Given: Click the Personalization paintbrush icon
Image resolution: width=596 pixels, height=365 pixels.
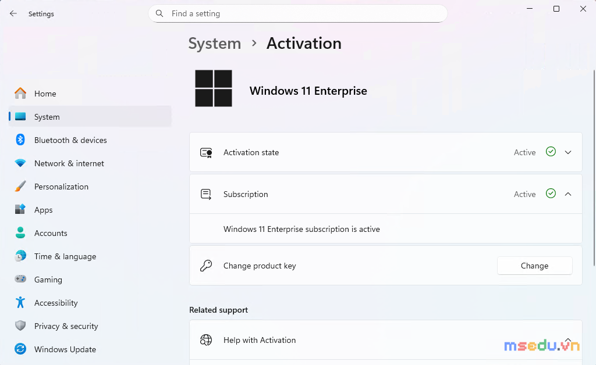Looking at the screenshot, I should [20, 187].
